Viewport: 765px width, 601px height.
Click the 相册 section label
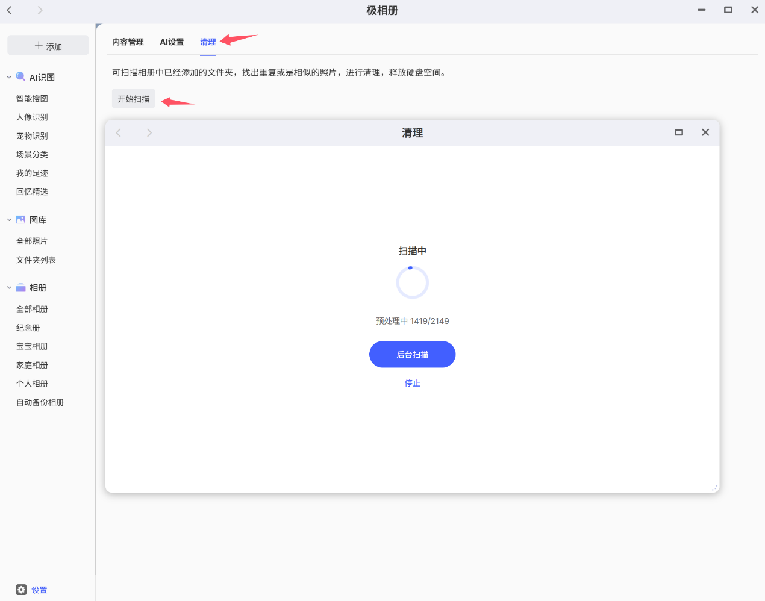click(x=38, y=288)
